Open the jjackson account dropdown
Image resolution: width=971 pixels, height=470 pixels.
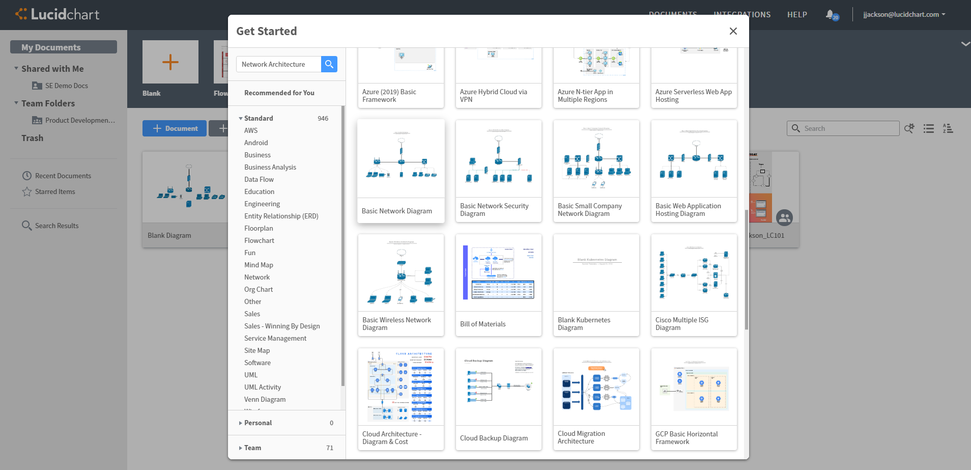point(904,14)
